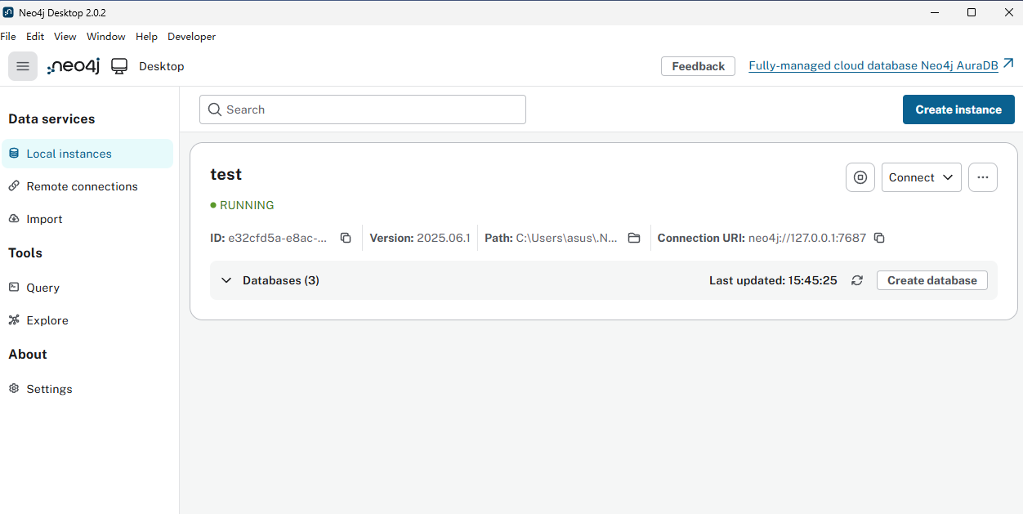
Task: Click the Desktop monitor icon
Action: (119, 66)
